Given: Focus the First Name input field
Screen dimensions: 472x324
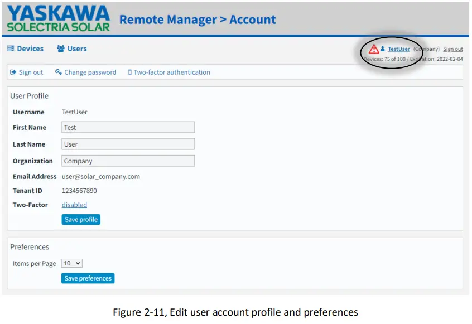Looking at the screenshot, I should pos(128,127).
